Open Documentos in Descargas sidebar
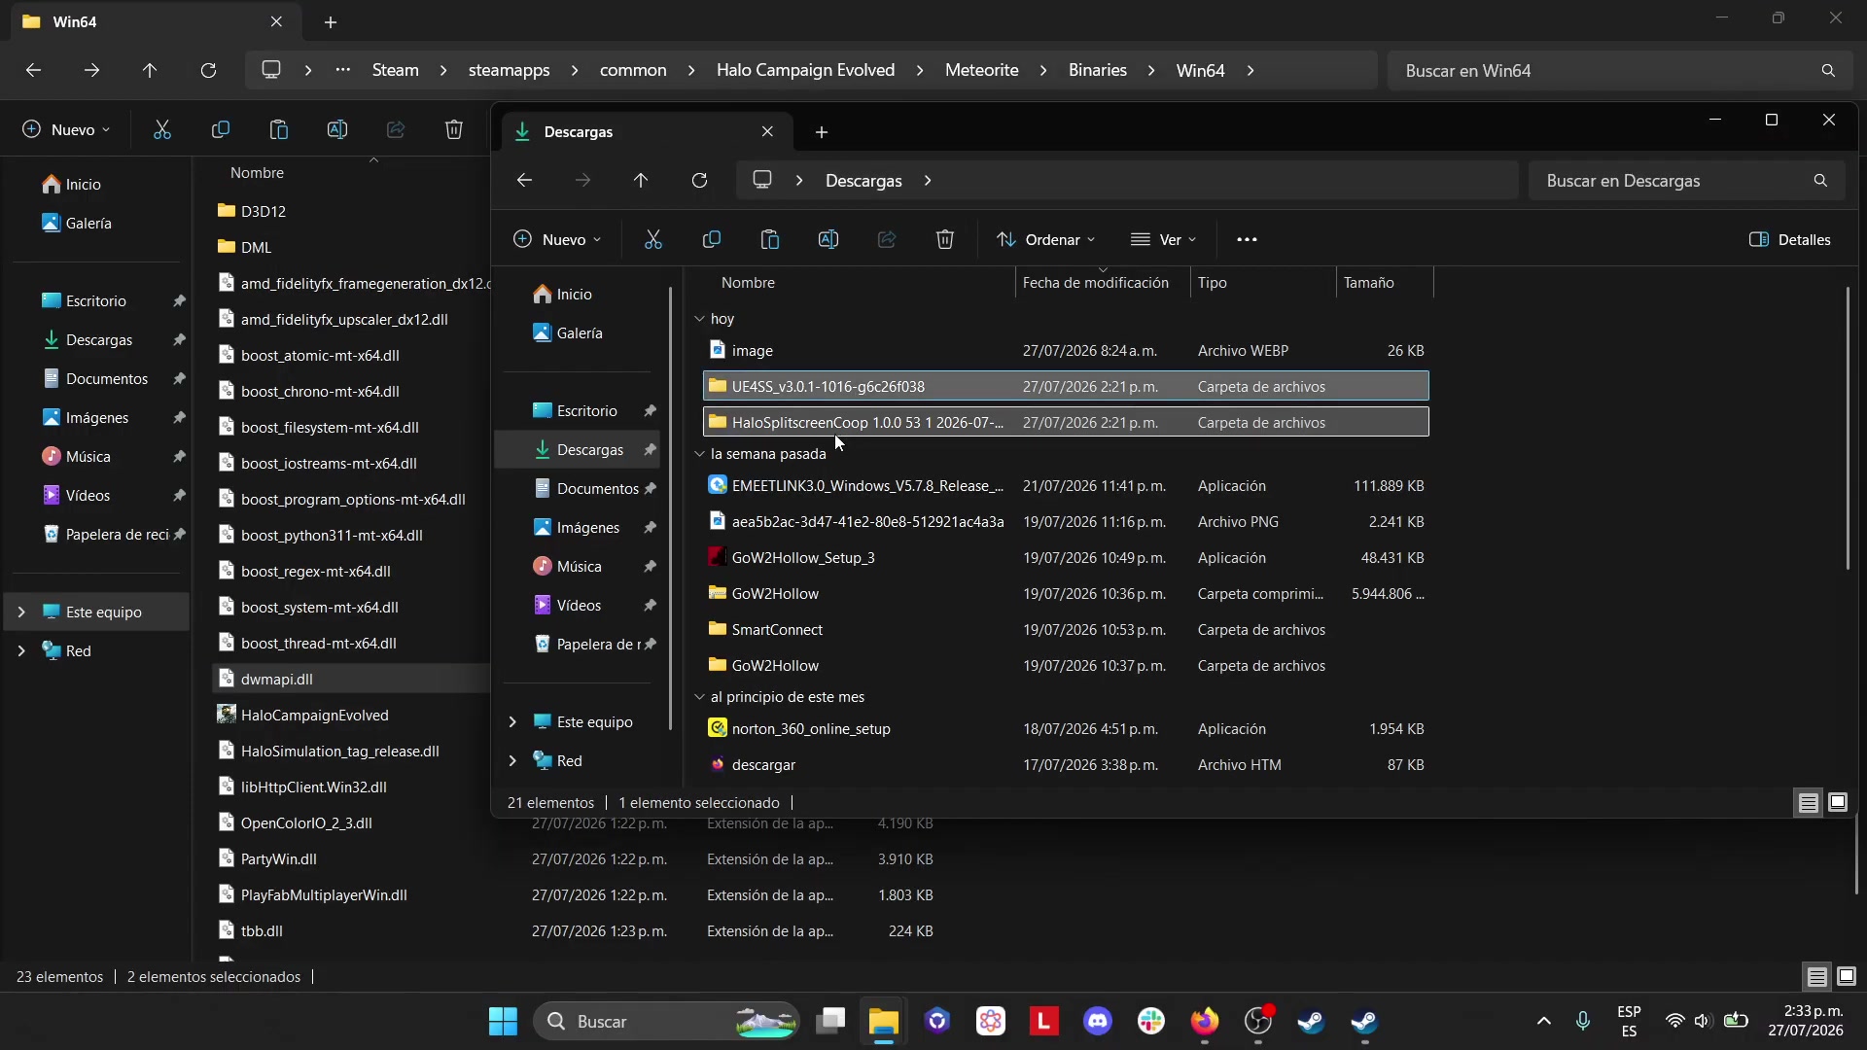The height and width of the screenshot is (1050, 1867). (596, 488)
